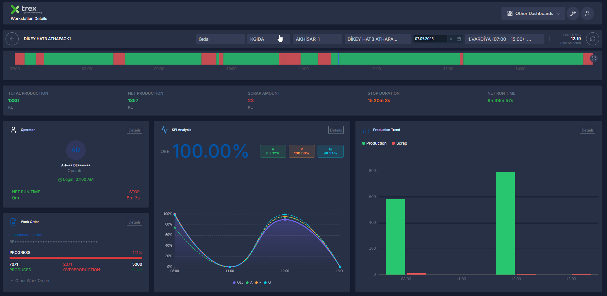Click the P 100.00% performance badge
Image resolution: width=607 pixels, height=296 pixels.
[x=302, y=151]
